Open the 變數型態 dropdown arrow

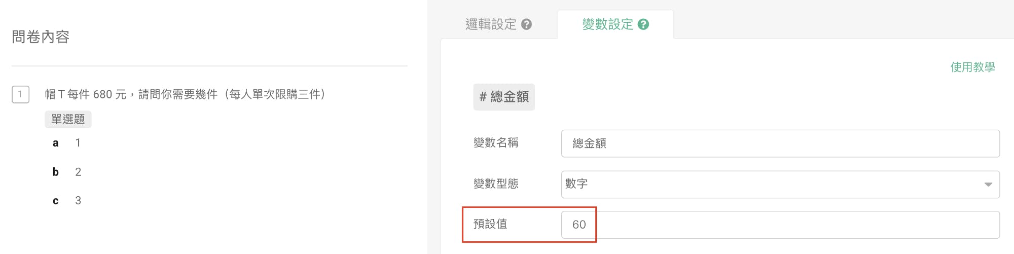(988, 185)
